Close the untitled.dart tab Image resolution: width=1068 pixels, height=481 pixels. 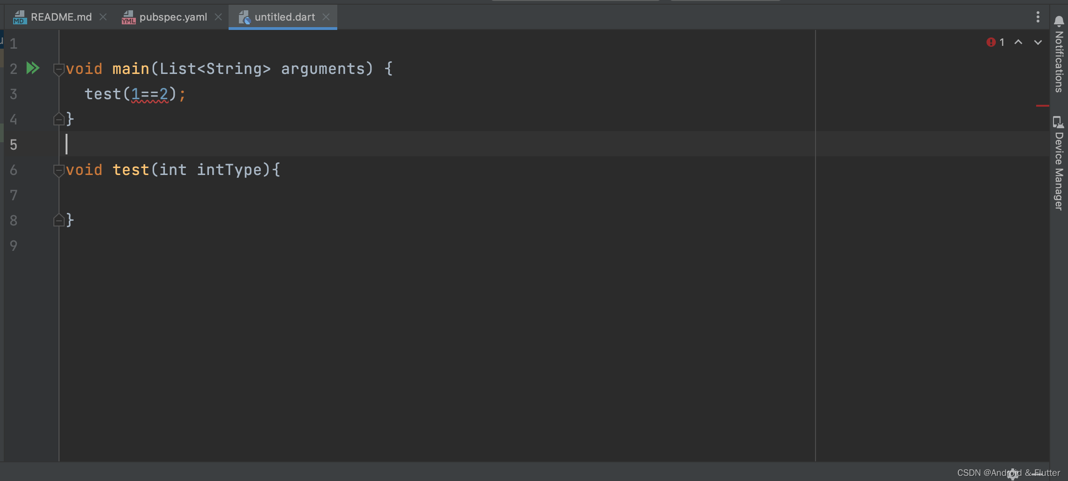pyautogui.click(x=326, y=17)
